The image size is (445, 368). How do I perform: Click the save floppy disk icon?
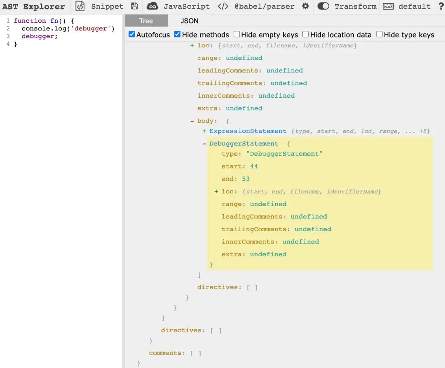(134, 6)
